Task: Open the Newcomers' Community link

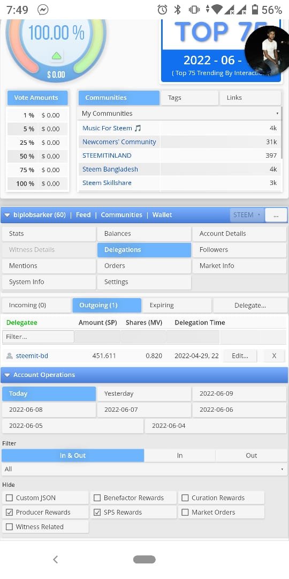Action: point(119,142)
